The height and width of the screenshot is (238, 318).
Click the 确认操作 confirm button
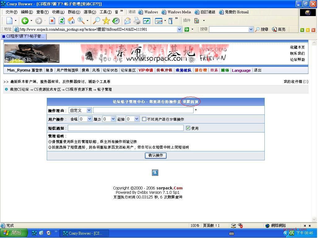(x=155, y=155)
